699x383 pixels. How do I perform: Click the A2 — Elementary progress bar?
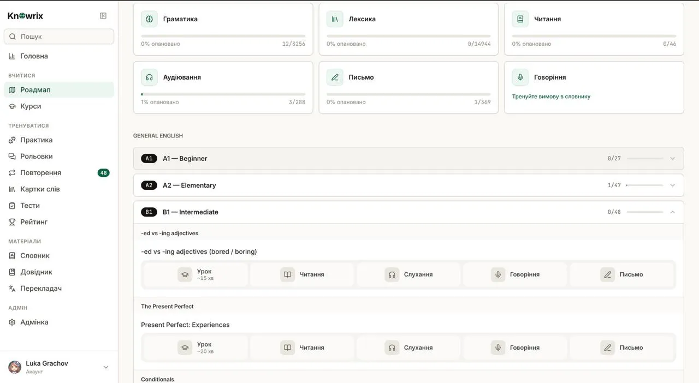click(x=644, y=185)
